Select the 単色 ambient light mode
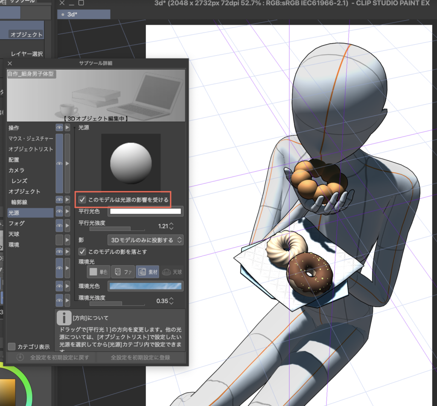This screenshot has height=406, width=437. coord(99,272)
